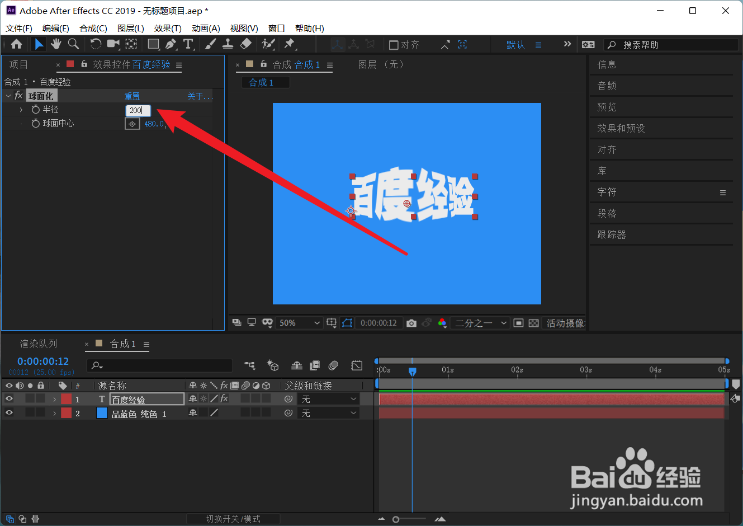Click the 搜索帮助 search field

click(x=671, y=45)
